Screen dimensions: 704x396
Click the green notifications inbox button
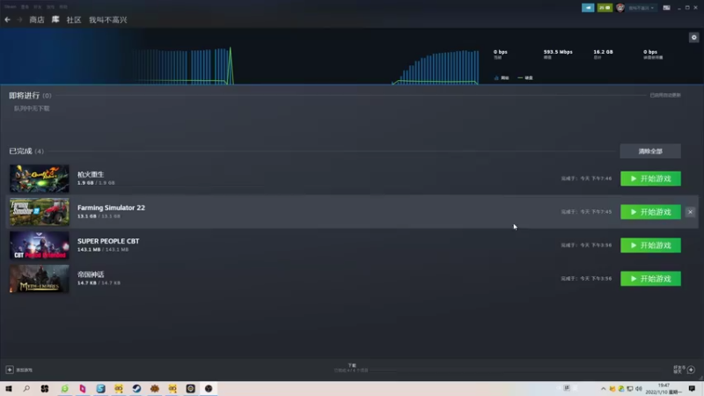[605, 8]
